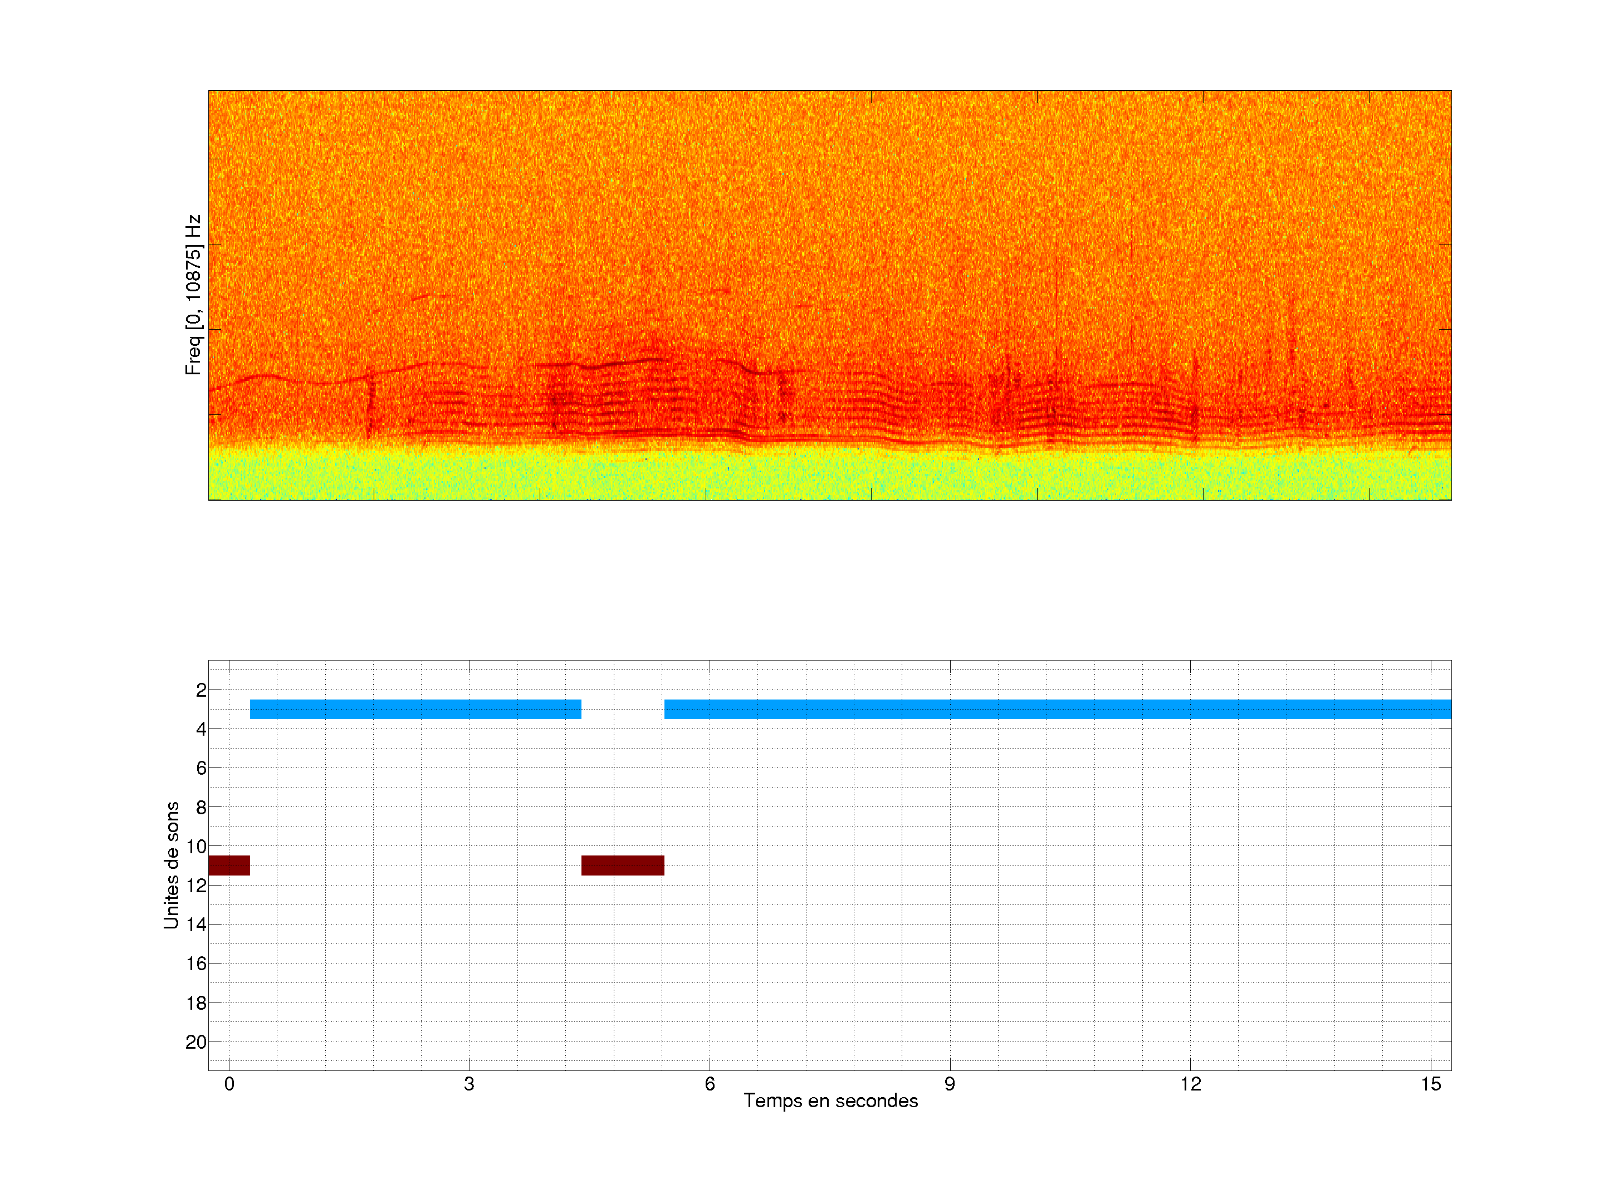The image size is (1604, 1203).
Task: Click the y-axis tick label 2
Action: click(x=201, y=690)
